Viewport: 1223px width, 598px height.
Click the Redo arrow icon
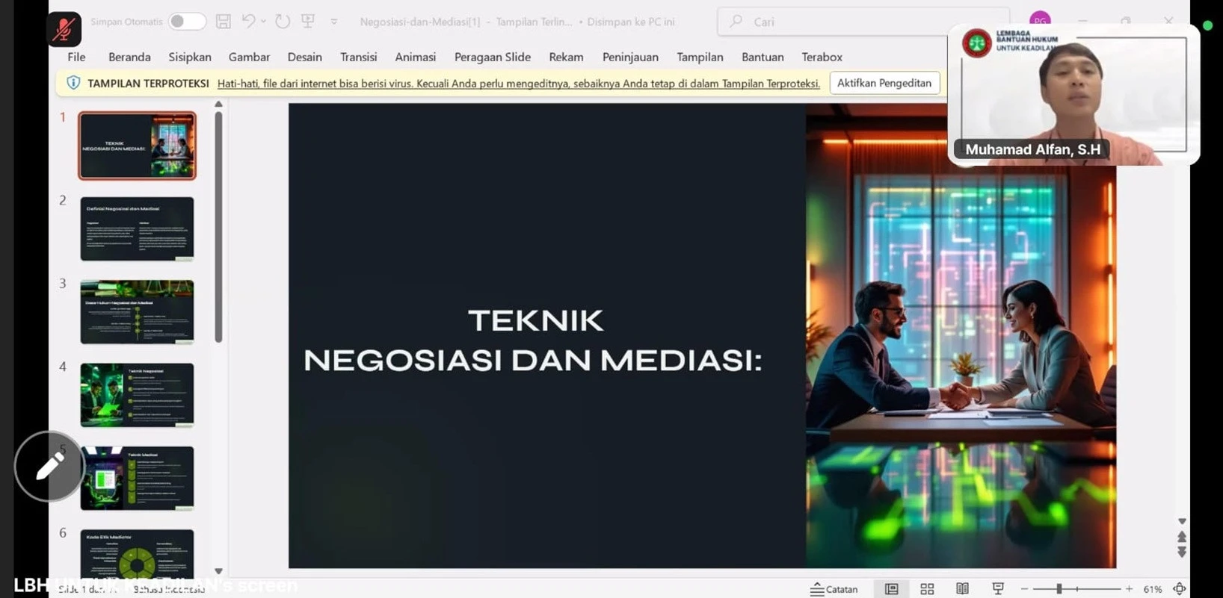tap(283, 22)
